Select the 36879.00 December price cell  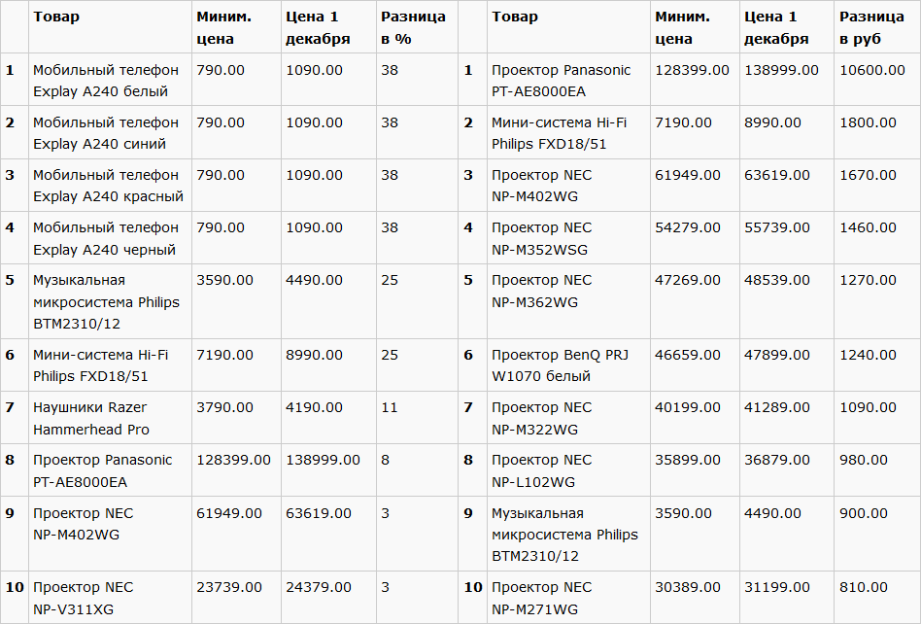777,460
